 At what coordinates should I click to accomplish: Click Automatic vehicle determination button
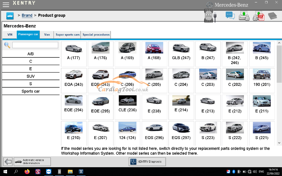32,162
